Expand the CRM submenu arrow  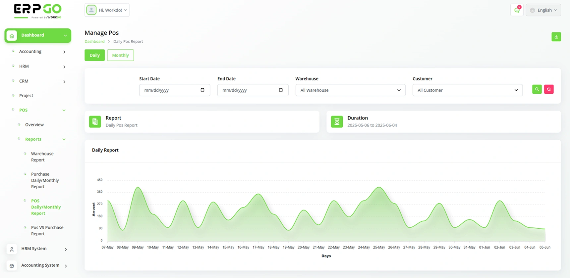(64, 81)
